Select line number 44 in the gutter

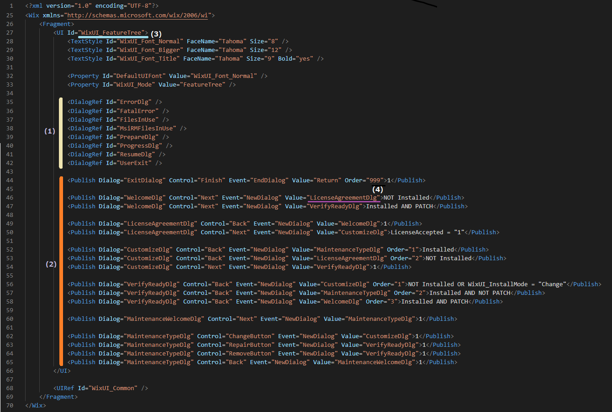pos(10,180)
